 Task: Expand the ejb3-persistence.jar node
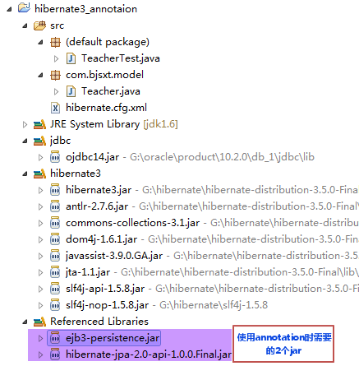[x=40, y=338]
